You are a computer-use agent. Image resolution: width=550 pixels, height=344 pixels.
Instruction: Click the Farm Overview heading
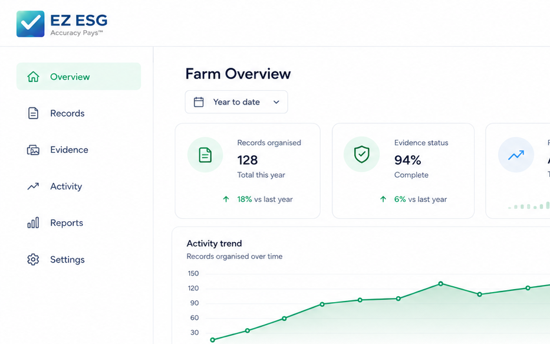pyautogui.click(x=238, y=74)
